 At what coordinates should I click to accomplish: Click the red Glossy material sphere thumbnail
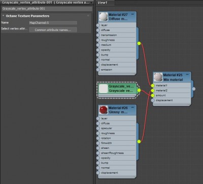[x=103, y=110]
